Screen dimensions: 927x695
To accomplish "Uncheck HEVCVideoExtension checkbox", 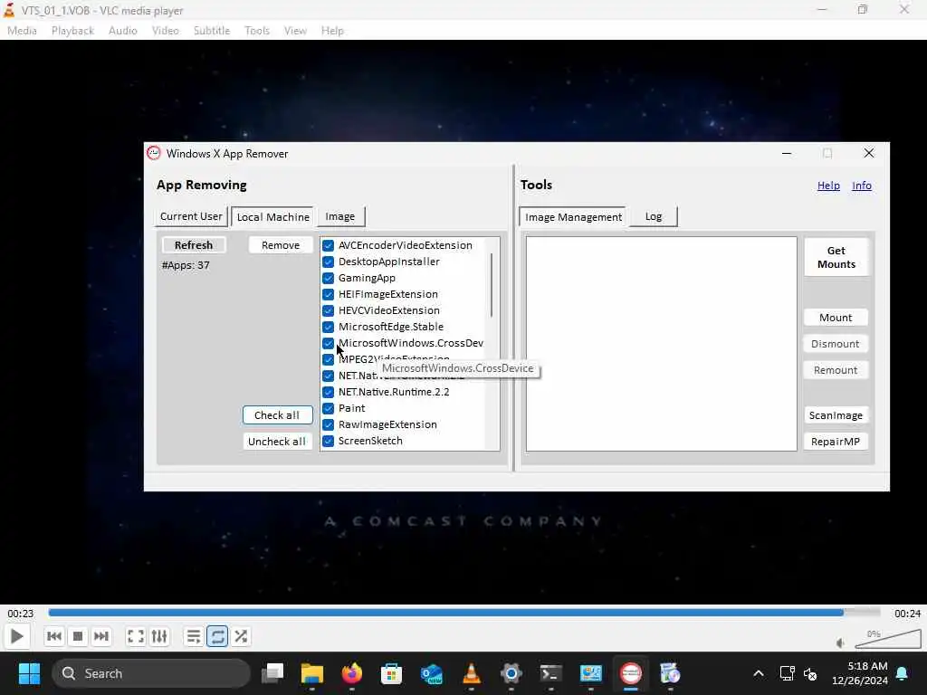I will click(x=328, y=310).
